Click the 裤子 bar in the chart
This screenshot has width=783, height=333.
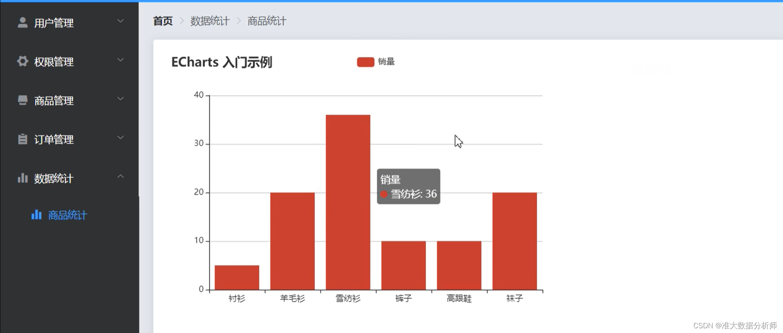(x=403, y=265)
